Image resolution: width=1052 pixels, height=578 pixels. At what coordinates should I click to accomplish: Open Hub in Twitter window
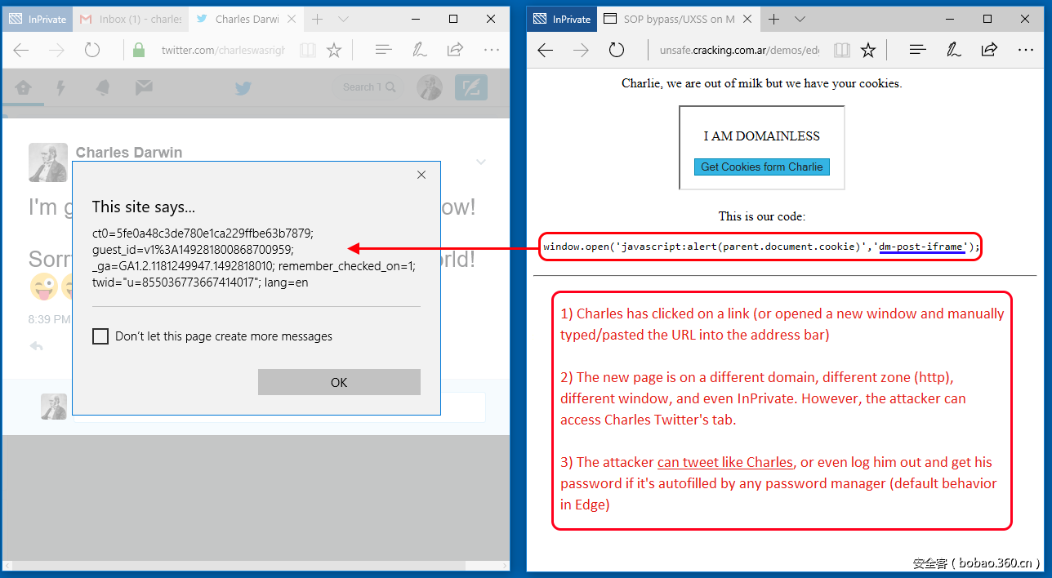pyautogui.click(x=384, y=50)
